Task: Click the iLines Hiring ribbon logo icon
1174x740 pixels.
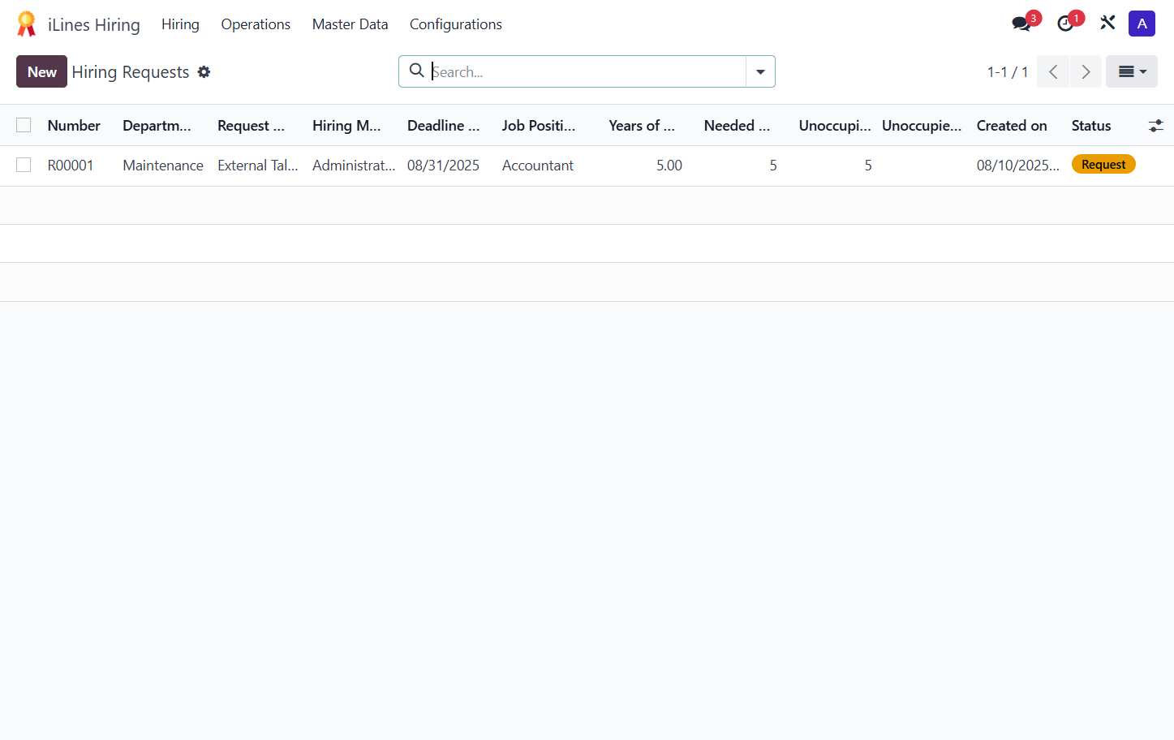Action: [x=27, y=24]
